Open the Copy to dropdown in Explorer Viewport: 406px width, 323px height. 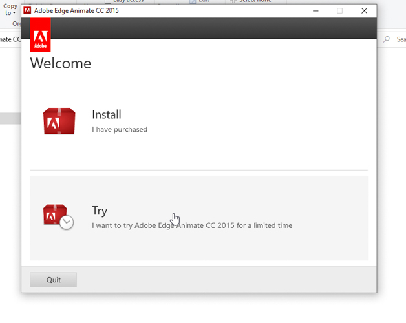10,9
